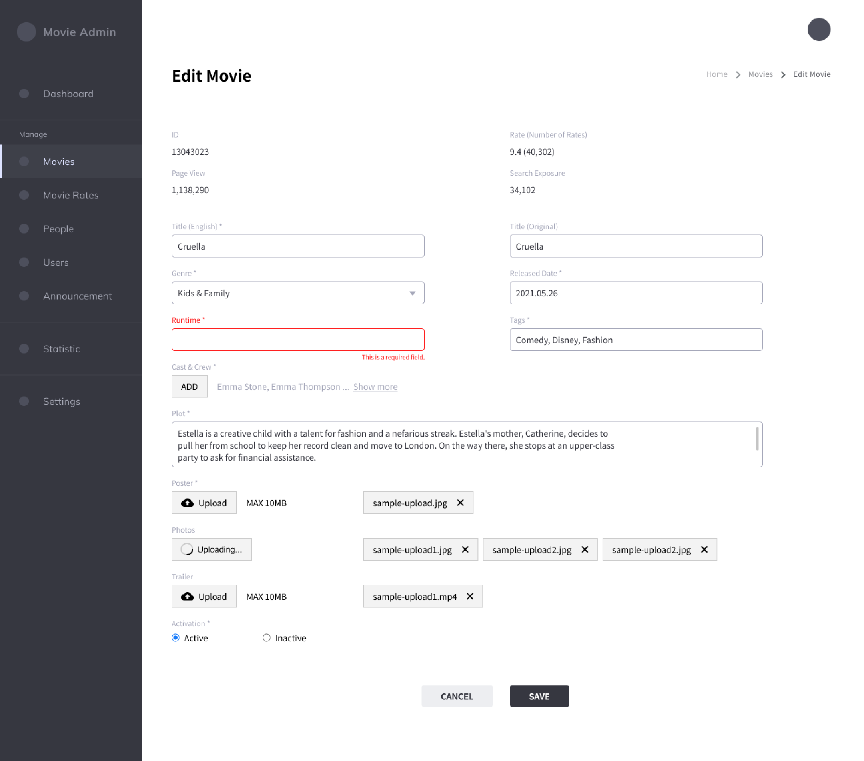Go to Users in the sidebar
The width and height of the screenshot is (864, 761).
[71, 262]
